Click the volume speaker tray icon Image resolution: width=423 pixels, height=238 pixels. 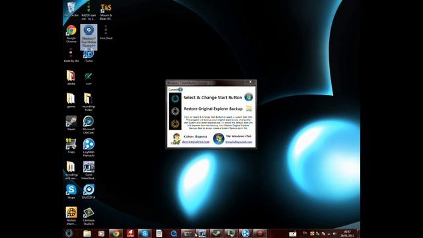[334, 233]
